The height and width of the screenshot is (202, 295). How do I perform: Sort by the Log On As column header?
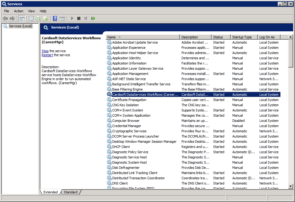[x=269, y=37]
